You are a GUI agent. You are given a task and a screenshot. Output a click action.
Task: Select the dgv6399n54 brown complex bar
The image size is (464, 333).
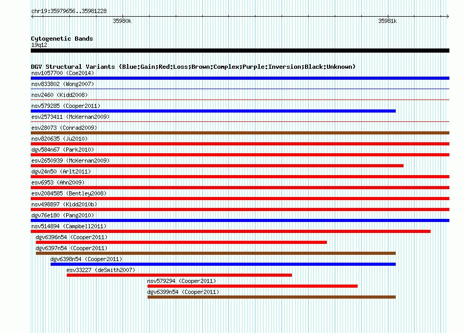click(x=272, y=297)
